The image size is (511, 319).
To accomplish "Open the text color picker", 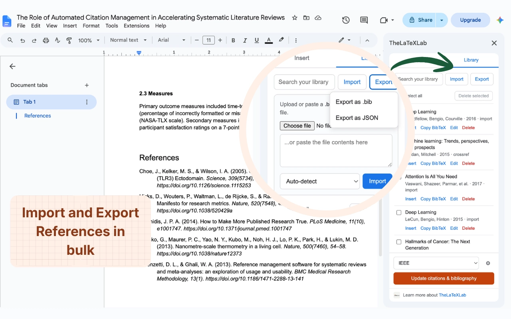I will pyautogui.click(x=269, y=40).
